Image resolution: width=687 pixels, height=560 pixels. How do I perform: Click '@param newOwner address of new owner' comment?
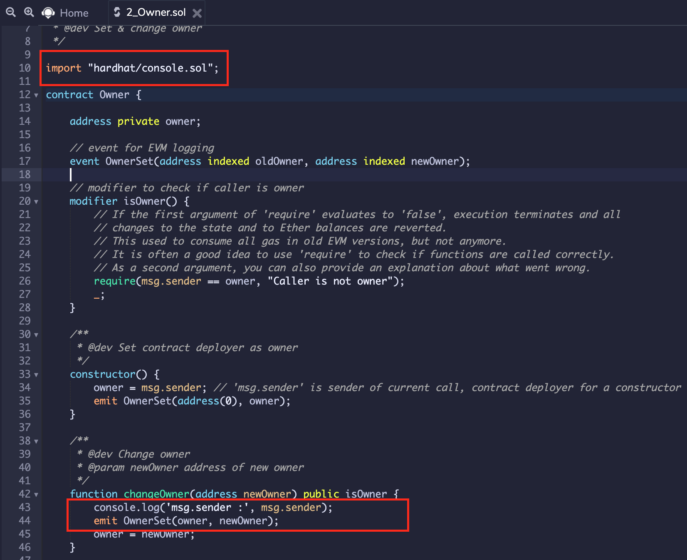tap(196, 467)
